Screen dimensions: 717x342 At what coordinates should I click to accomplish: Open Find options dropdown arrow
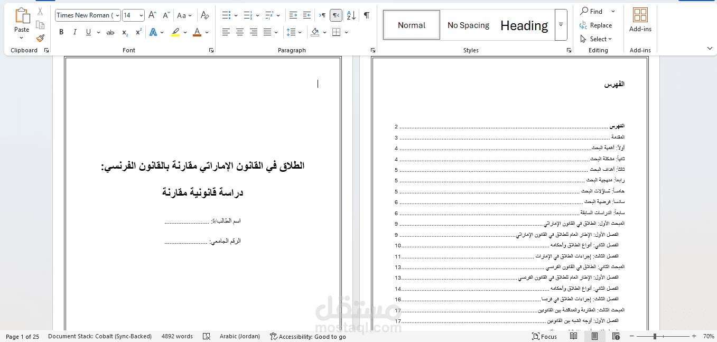pyautogui.click(x=613, y=11)
